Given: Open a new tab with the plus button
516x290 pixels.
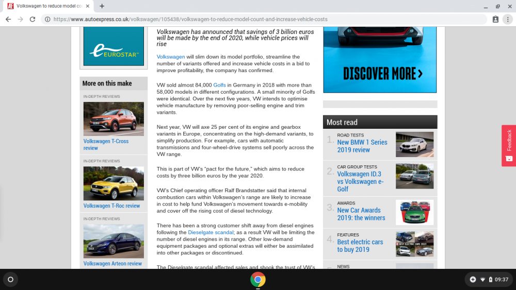Looking at the screenshot, I should point(102,6).
